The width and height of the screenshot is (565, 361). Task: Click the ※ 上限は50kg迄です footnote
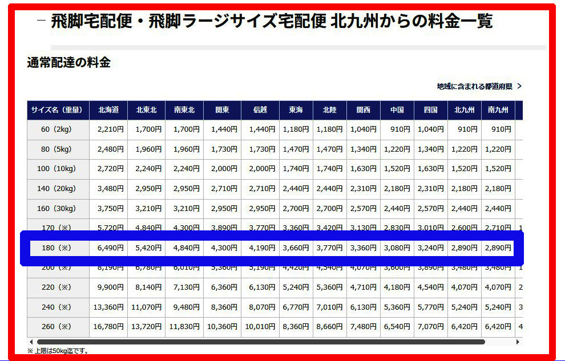tap(58, 351)
